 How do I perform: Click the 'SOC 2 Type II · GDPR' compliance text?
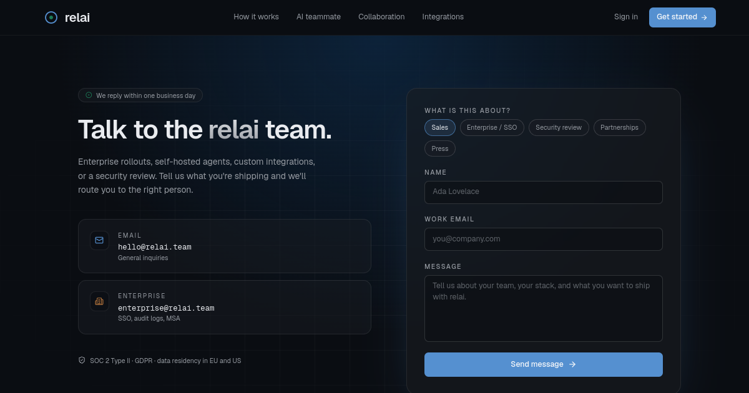point(165,361)
